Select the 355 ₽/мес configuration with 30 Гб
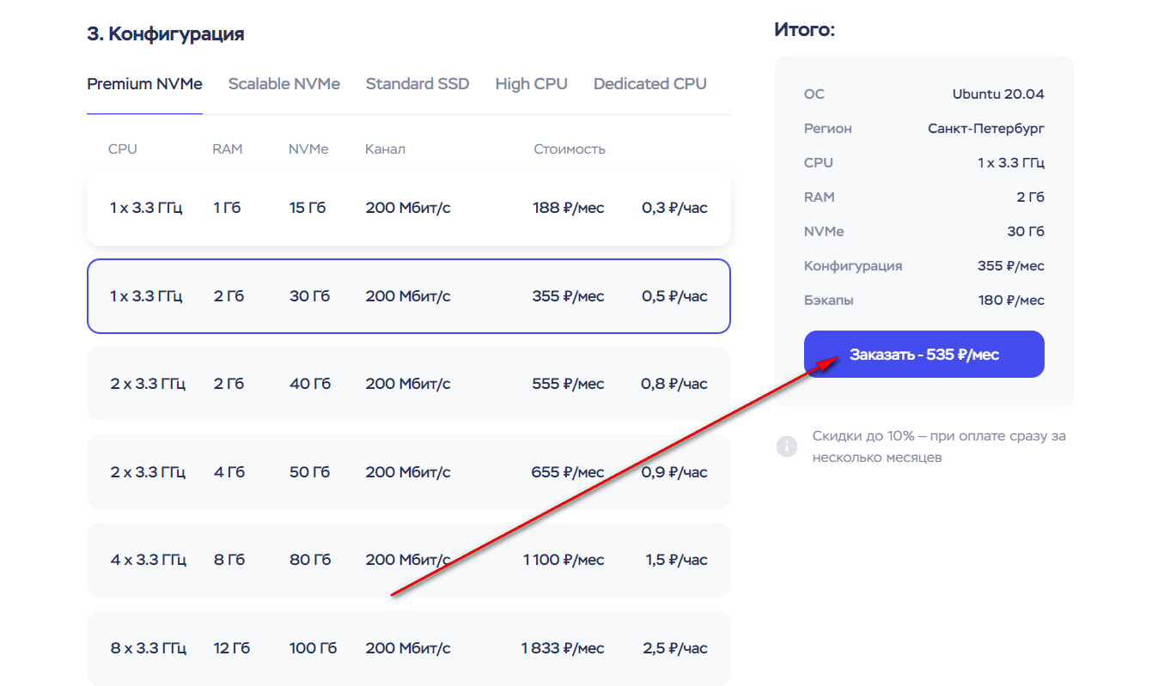The width and height of the screenshot is (1158, 686). tap(408, 296)
